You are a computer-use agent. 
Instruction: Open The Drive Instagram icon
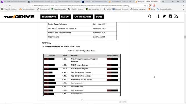(x=170, y=16)
